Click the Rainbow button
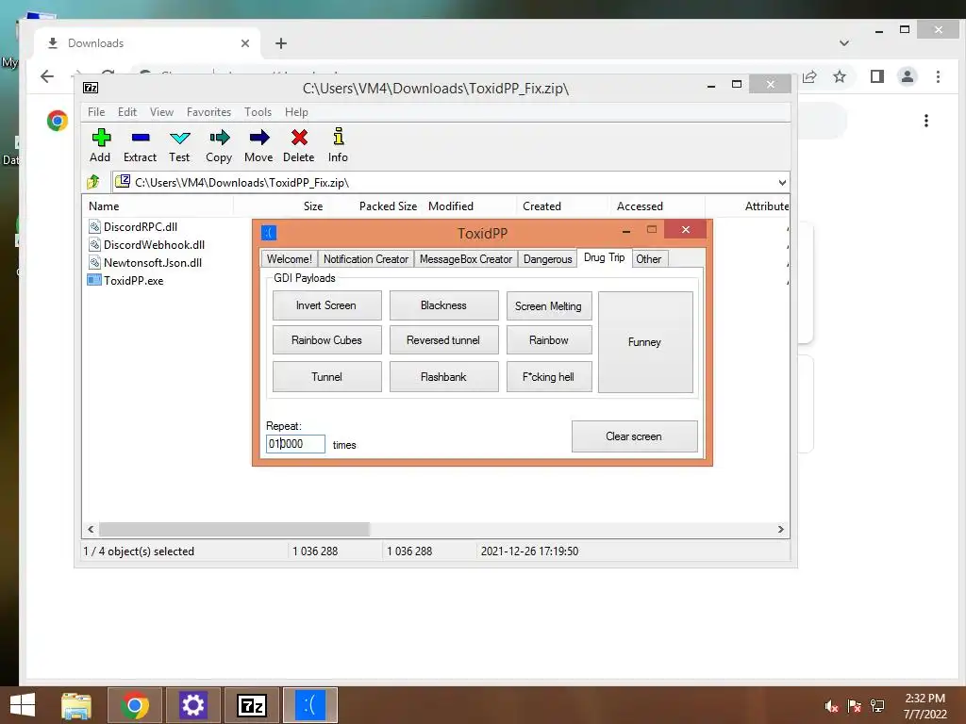The image size is (966, 724). click(549, 339)
